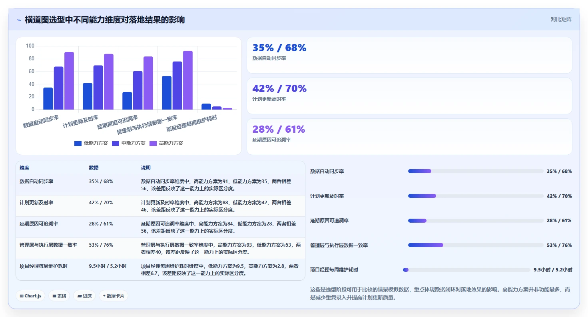
Task: Click the 数据 column header
Action: click(x=94, y=168)
